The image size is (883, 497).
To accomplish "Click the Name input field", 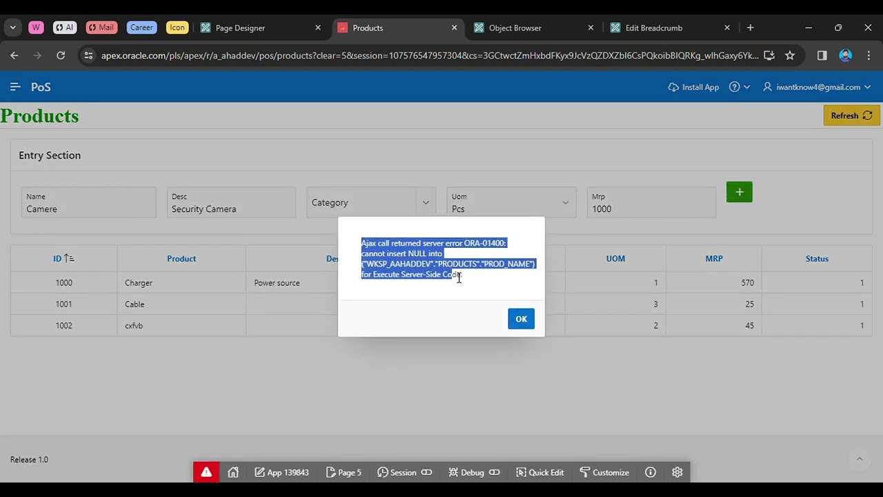I will 88,202.
